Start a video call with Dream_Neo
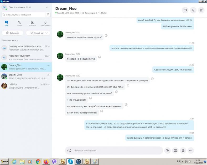The width and height of the screenshot is (207, 165). coord(185,10)
